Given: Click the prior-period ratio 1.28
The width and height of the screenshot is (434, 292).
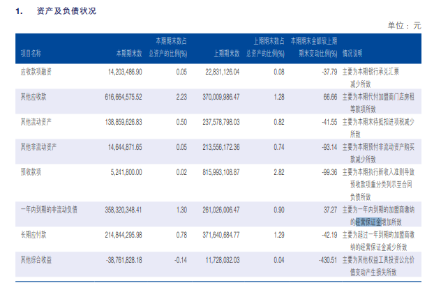Looking at the screenshot, I should point(279,97).
